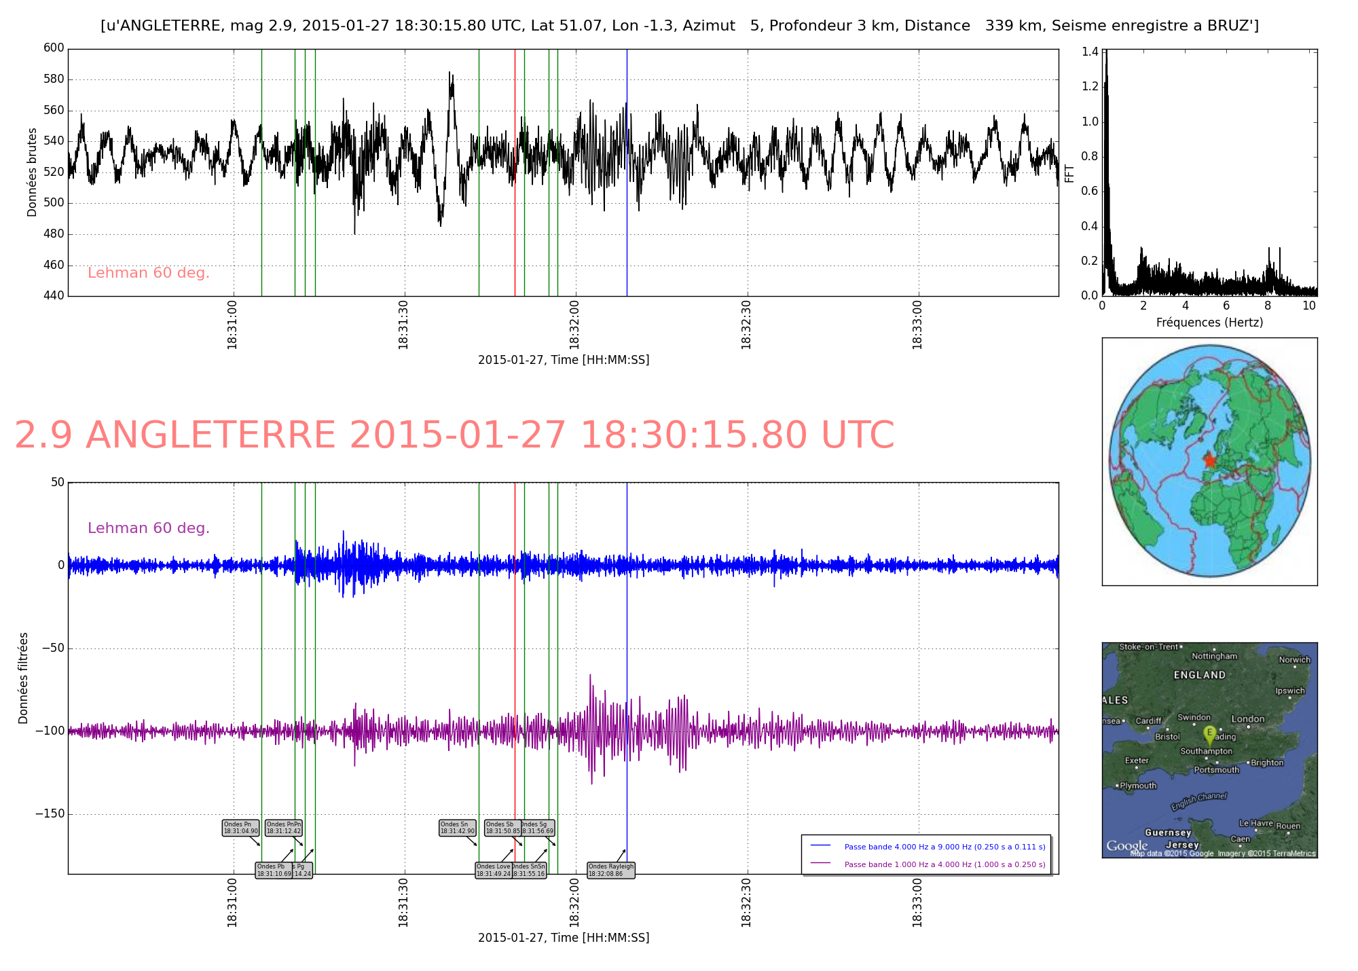Click purple legend line for 1-4 Hz band

[x=820, y=864]
